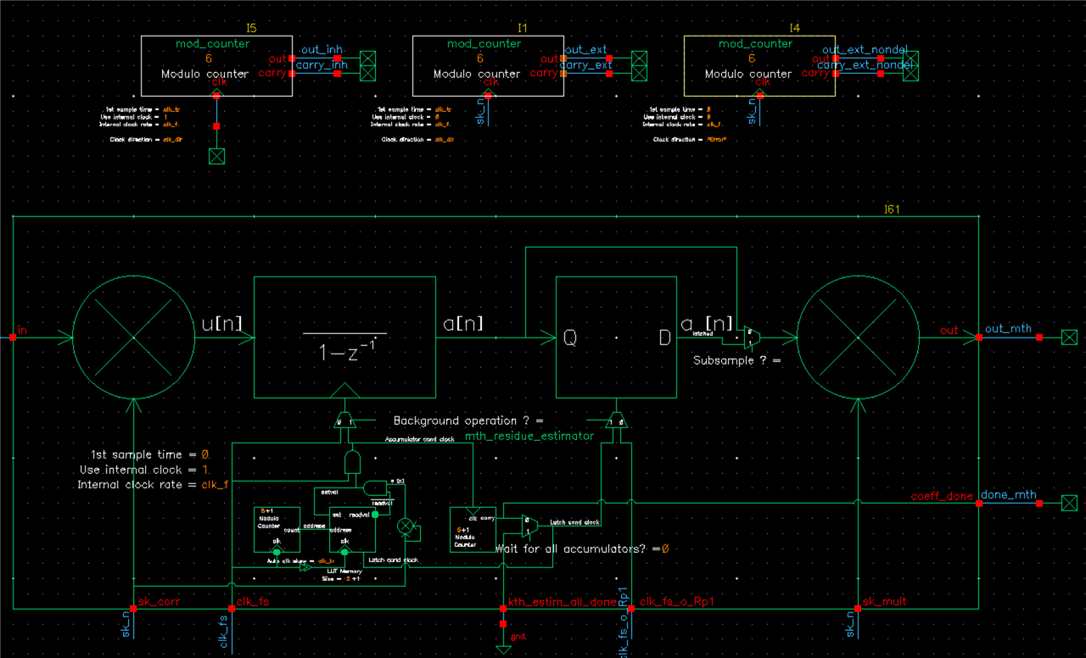Image resolution: width=1086 pixels, height=658 pixels.
Task: Select the Modulo Counter with carry output
Action: point(473,529)
